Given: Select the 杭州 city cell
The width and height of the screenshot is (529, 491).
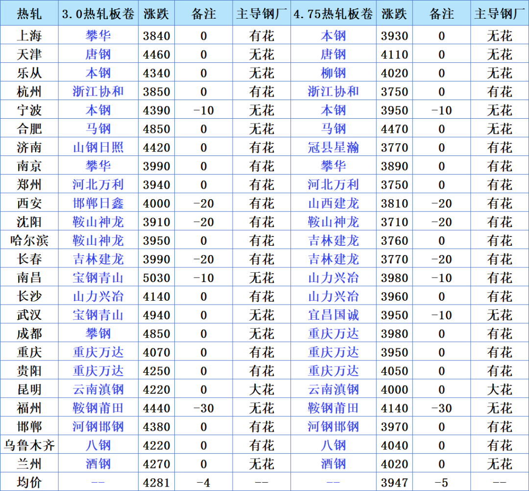Looking at the screenshot, I should (29, 92).
